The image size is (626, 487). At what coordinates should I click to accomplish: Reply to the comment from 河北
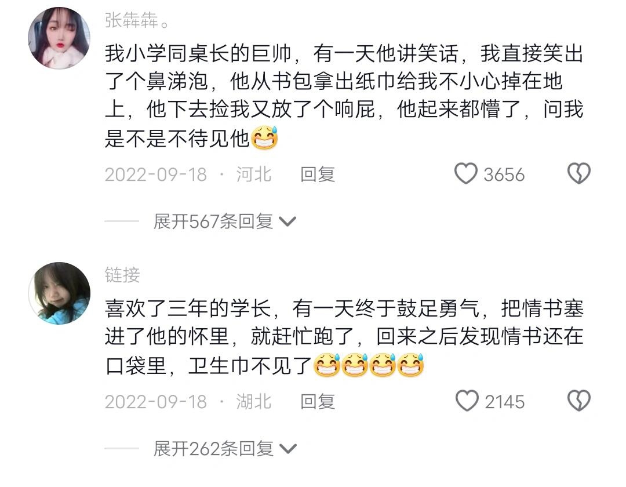pyautogui.click(x=318, y=175)
